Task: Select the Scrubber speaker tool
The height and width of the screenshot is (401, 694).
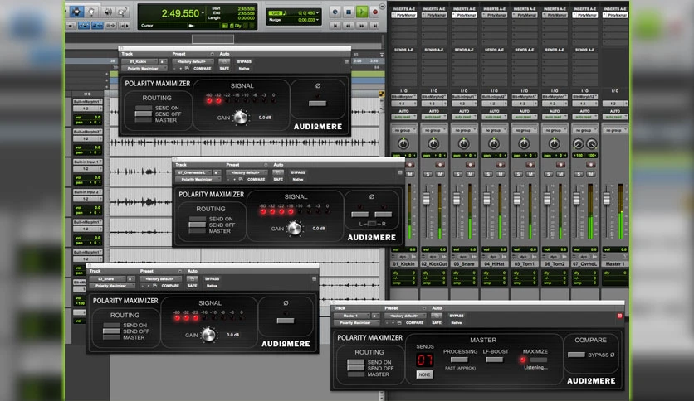Action: click(x=108, y=12)
